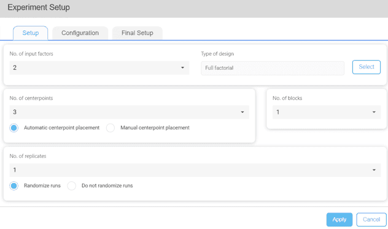Image resolution: width=388 pixels, height=229 pixels.
Task: Click the Type of design field
Action: point(273,68)
